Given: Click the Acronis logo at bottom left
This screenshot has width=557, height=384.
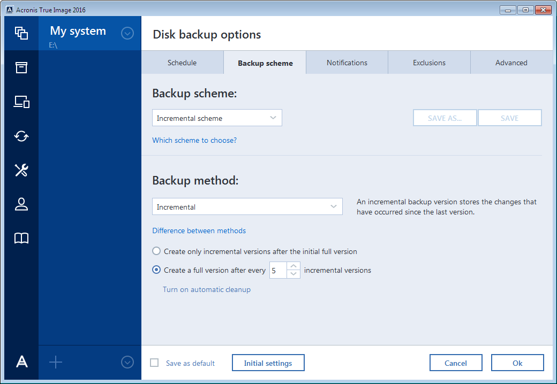Looking at the screenshot, I should click(x=21, y=362).
